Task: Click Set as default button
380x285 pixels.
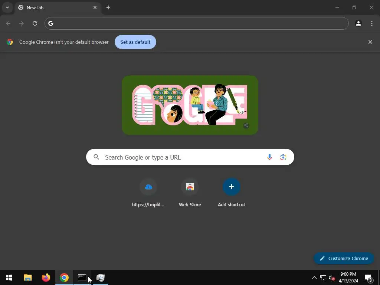Action: (135, 42)
